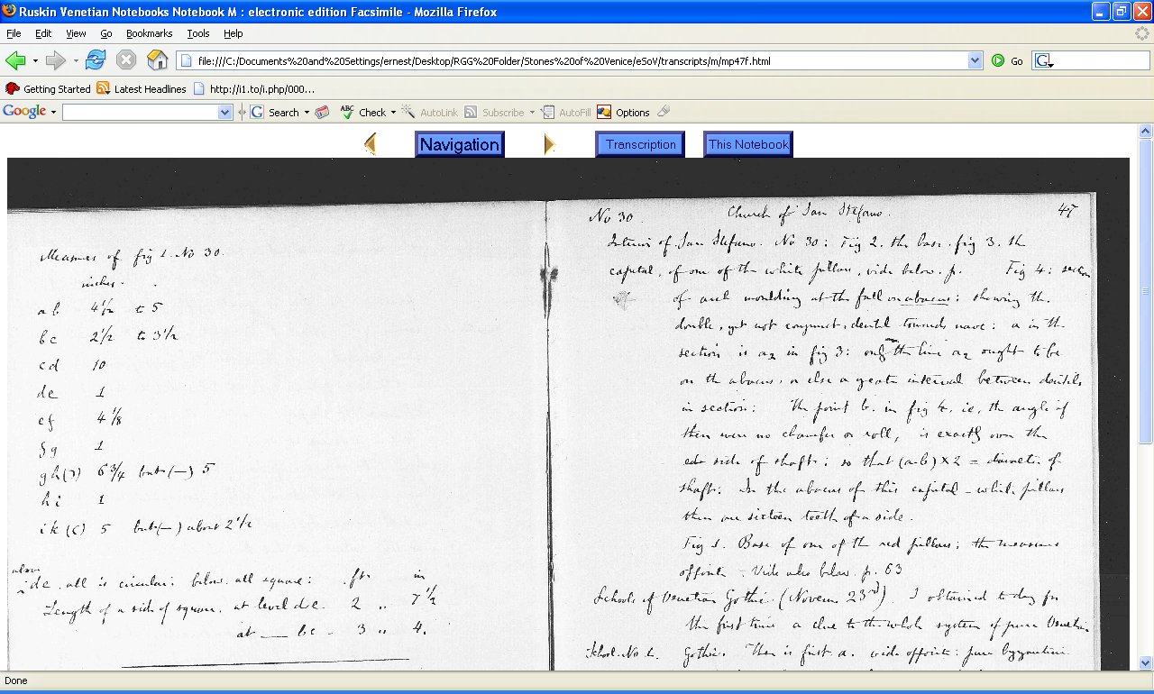The image size is (1154, 694).
Task: Click the next page right arrow
Action: point(550,144)
